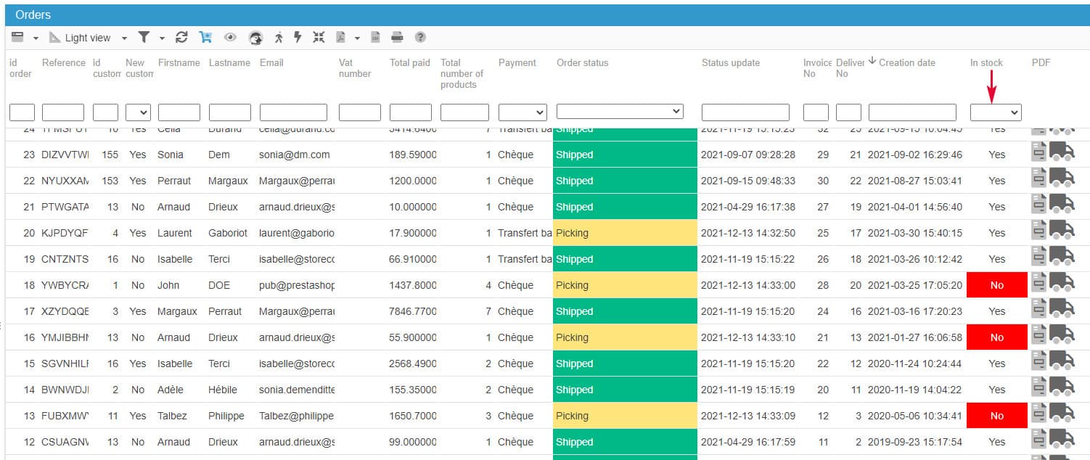Screen dimensions: 1090x460
Task: Open help via question mark icon
Action: click(x=420, y=38)
